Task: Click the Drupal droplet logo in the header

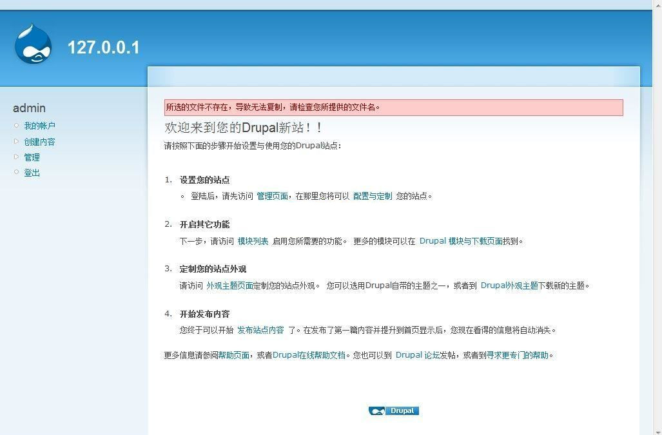Action: [x=32, y=44]
